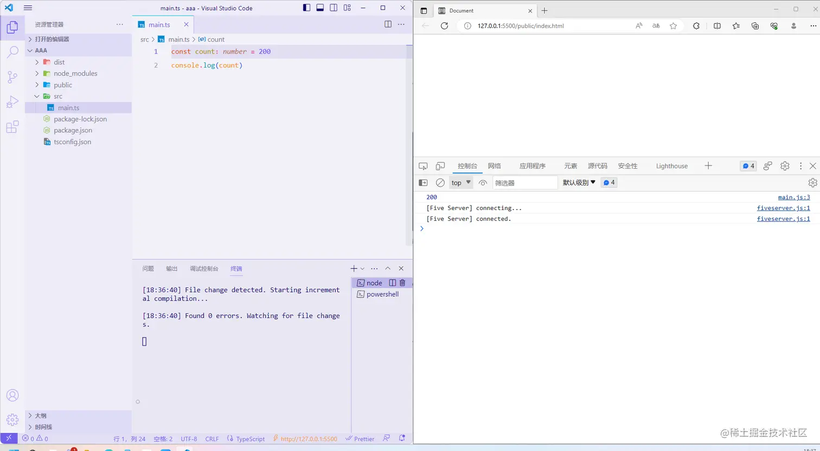Open console settings gear icon
Viewport: 820px width, 451px height.
click(812, 183)
